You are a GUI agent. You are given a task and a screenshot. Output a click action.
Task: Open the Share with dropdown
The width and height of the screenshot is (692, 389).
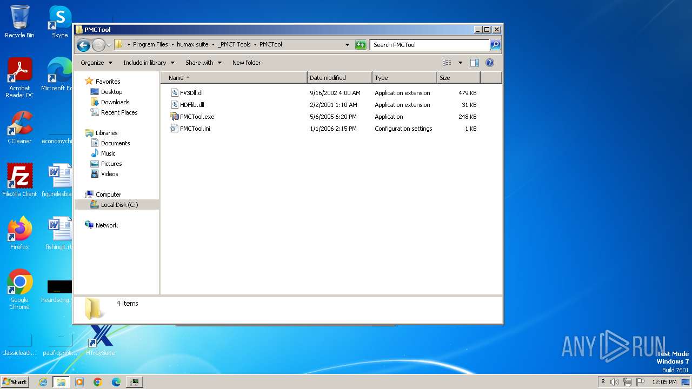tap(203, 63)
